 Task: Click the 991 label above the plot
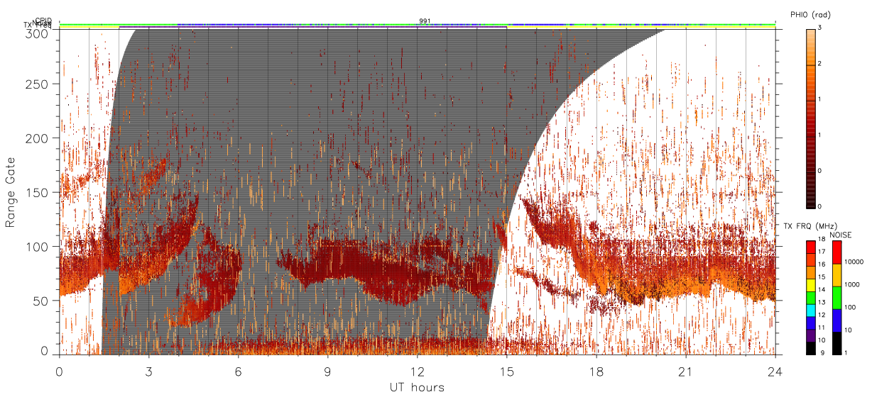pos(425,21)
